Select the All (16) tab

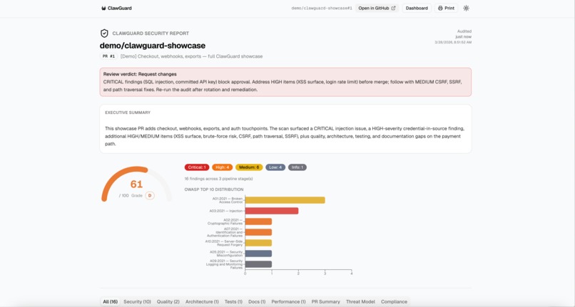[x=111, y=302]
